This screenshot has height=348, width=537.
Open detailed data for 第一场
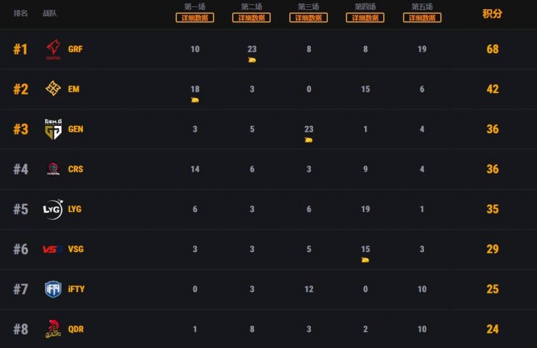(x=195, y=18)
